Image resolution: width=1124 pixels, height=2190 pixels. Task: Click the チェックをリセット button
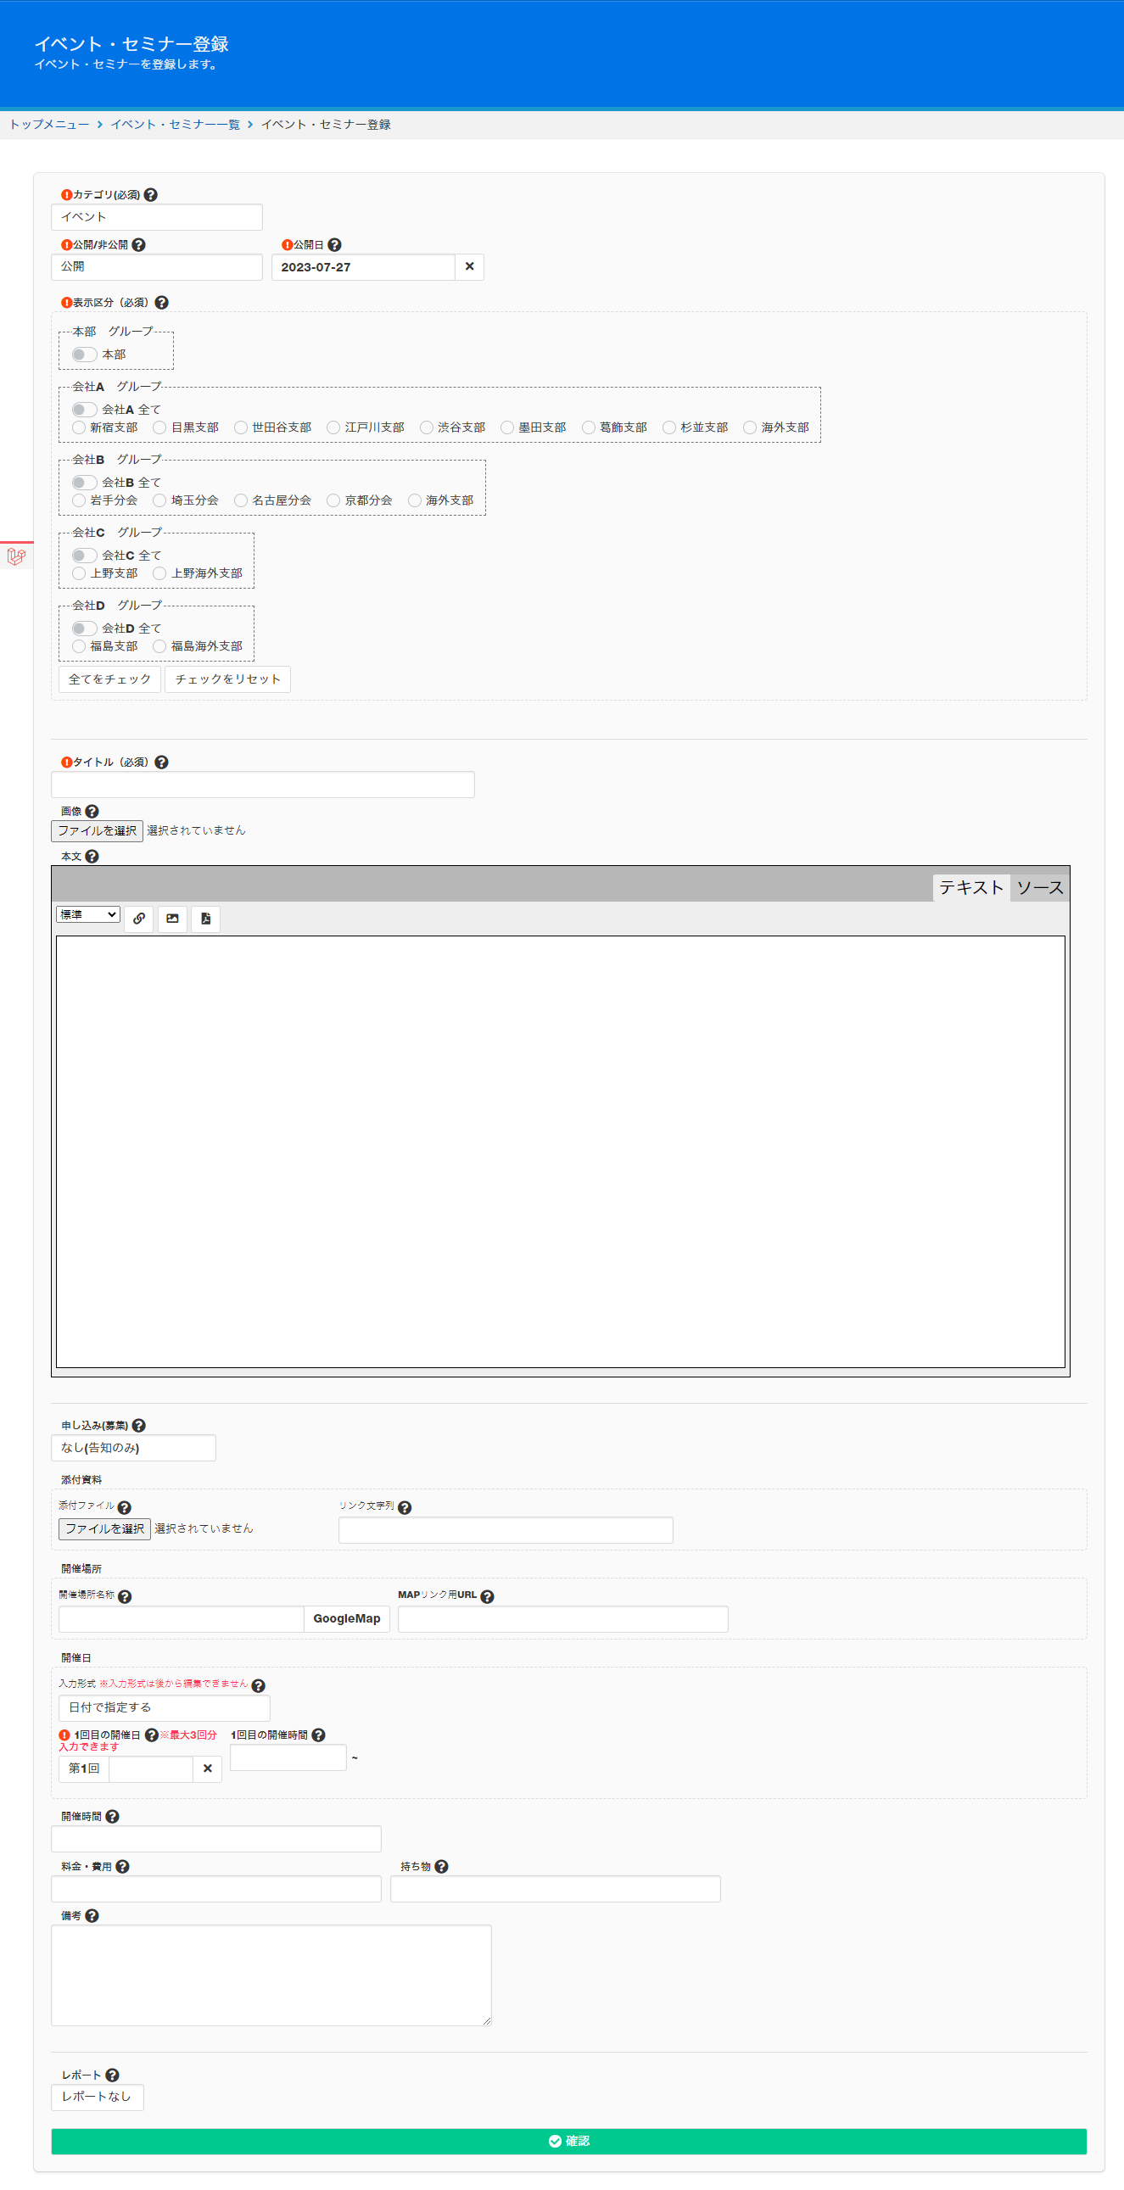tap(228, 679)
